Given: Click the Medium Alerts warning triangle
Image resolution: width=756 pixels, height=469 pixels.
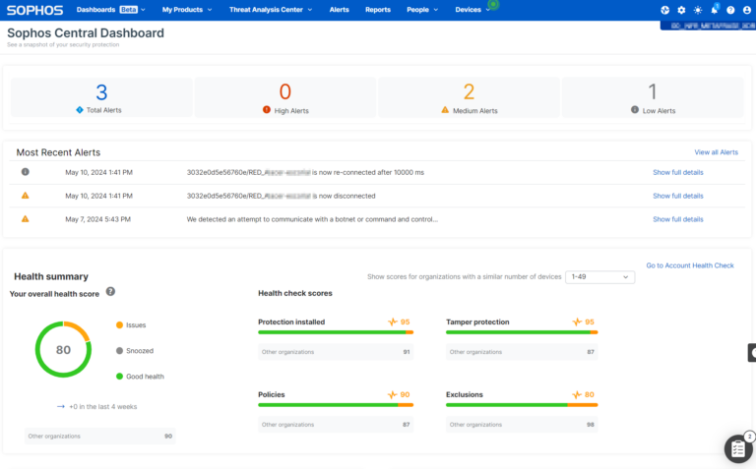Looking at the screenshot, I should (445, 110).
